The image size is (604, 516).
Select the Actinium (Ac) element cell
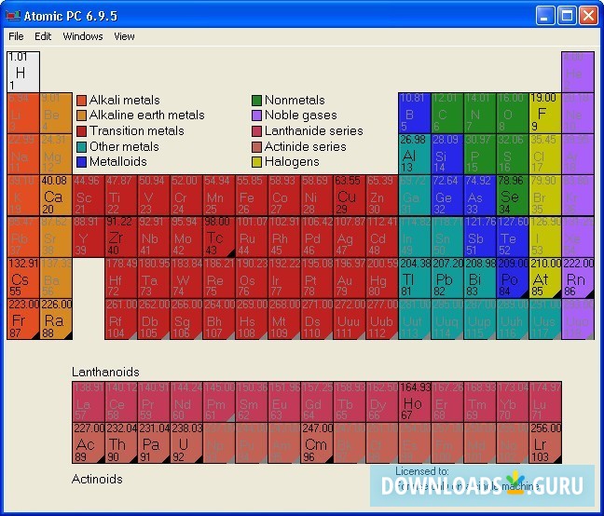click(x=89, y=443)
